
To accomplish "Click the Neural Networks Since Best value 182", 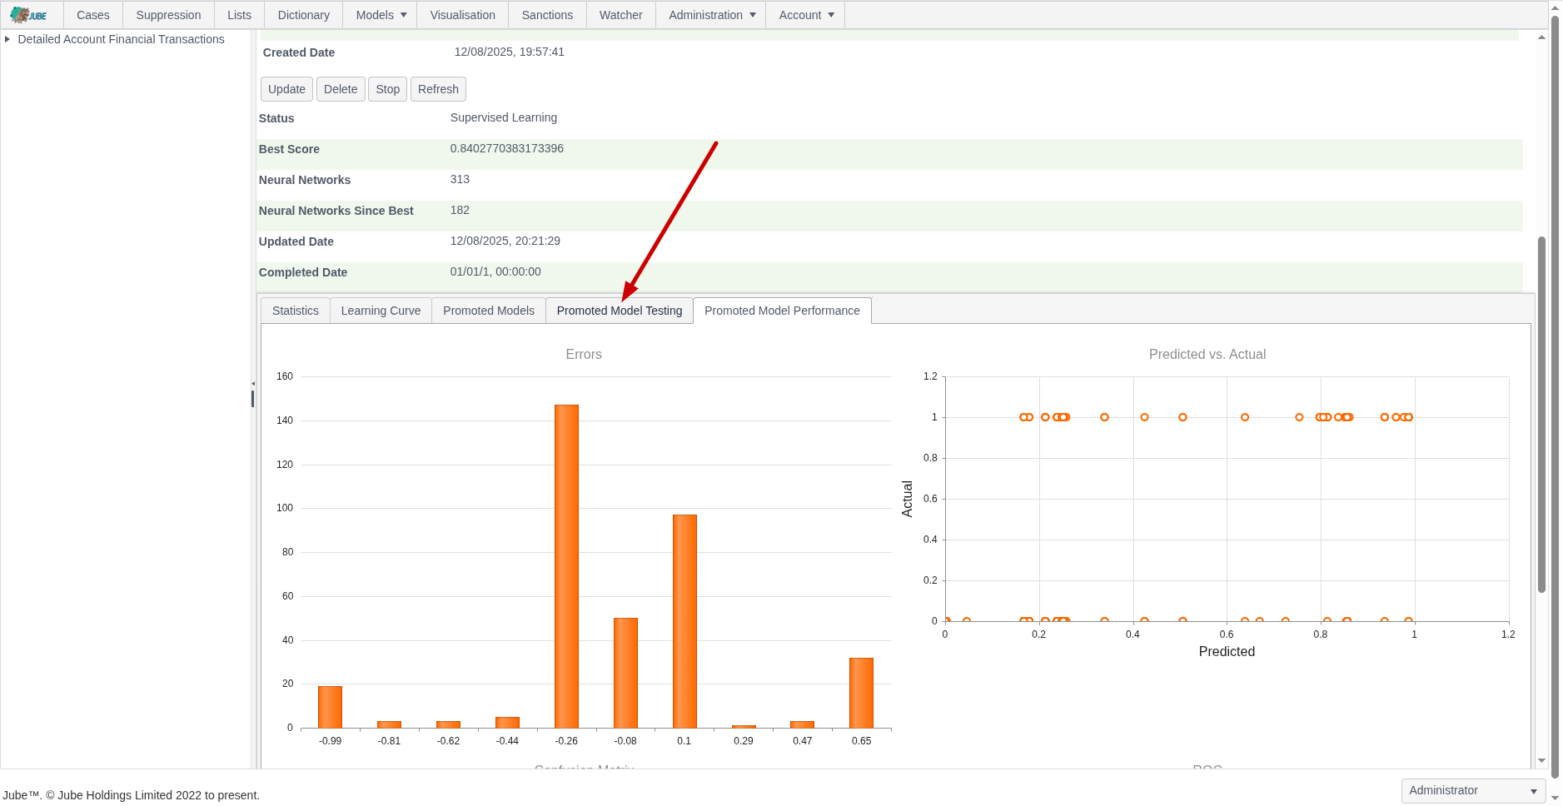I will 460,210.
